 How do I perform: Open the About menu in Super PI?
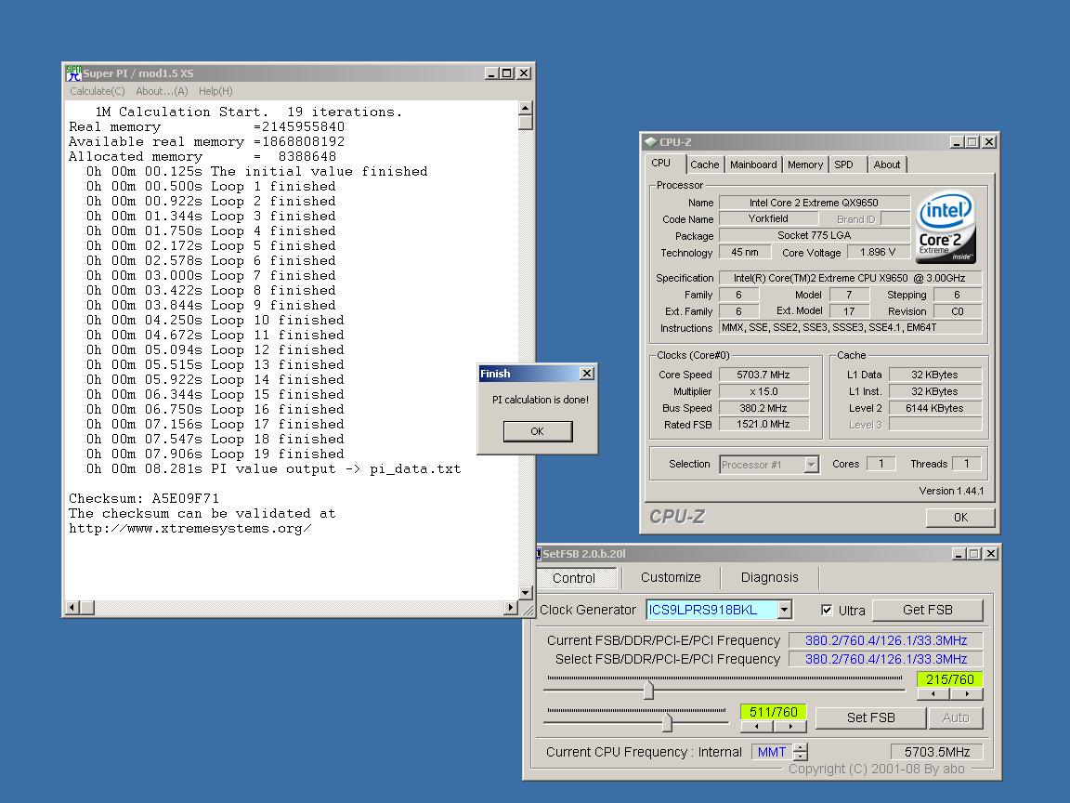tap(162, 91)
